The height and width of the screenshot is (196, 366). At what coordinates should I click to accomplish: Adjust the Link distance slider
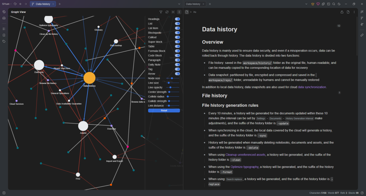point(173,106)
